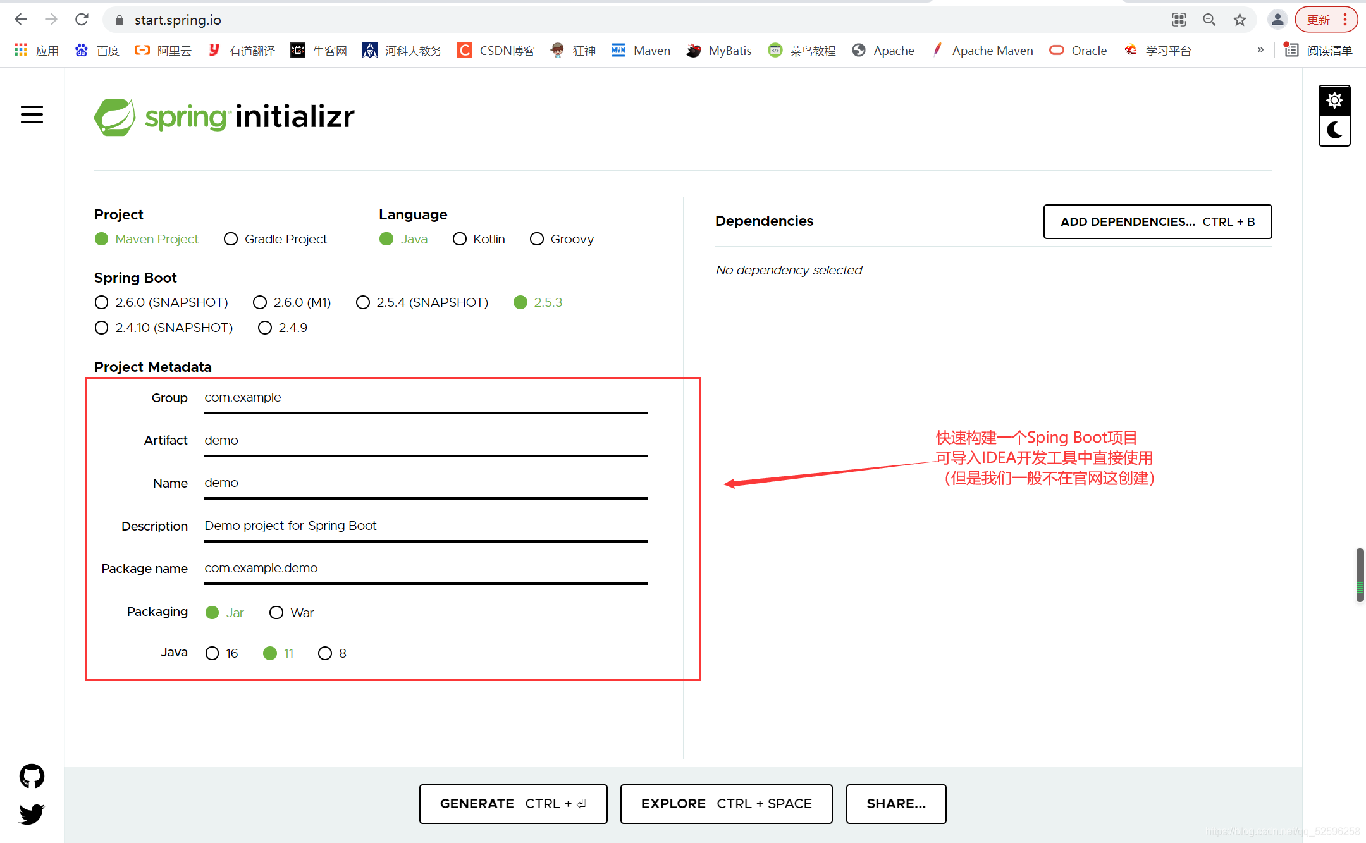Open the Maven bookmark
1366x843 pixels.
click(641, 51)
